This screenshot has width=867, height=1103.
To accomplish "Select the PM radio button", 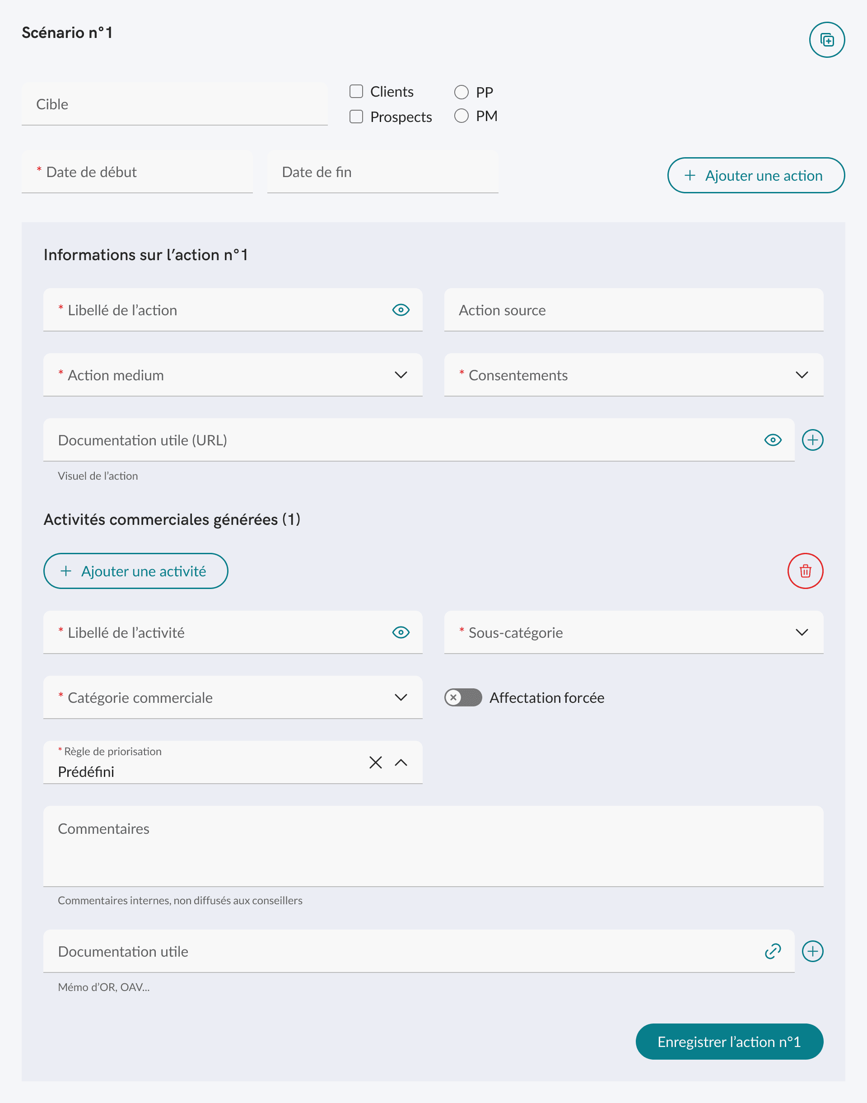I will tap(461, 116).
